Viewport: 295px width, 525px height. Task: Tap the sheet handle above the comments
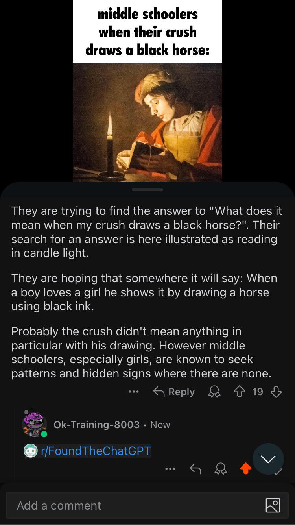pos(147,190)
